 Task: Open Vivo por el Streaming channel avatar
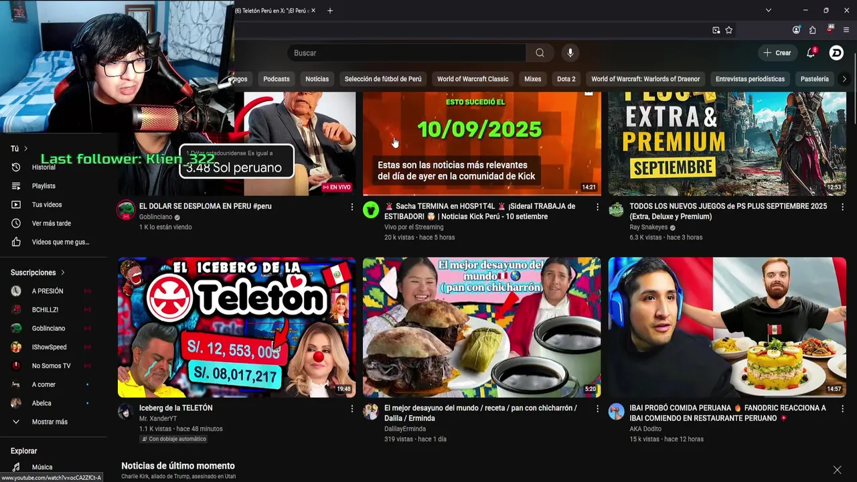click(371, 210)
